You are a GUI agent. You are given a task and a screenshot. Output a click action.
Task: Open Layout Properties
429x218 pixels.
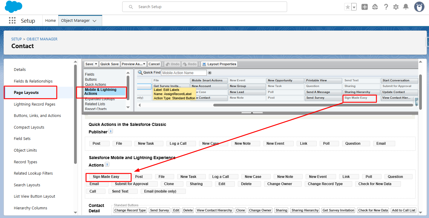pyautogui.click(x=219, y=64)
